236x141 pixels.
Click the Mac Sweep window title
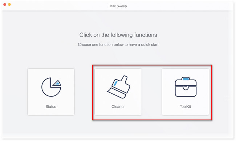click(x=118, y=6)
